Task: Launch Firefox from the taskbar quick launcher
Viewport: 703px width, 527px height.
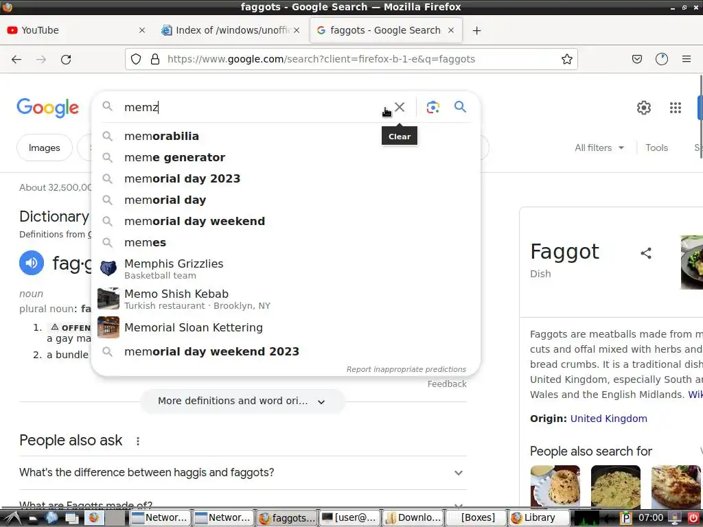Action: (x=93, y=517)
